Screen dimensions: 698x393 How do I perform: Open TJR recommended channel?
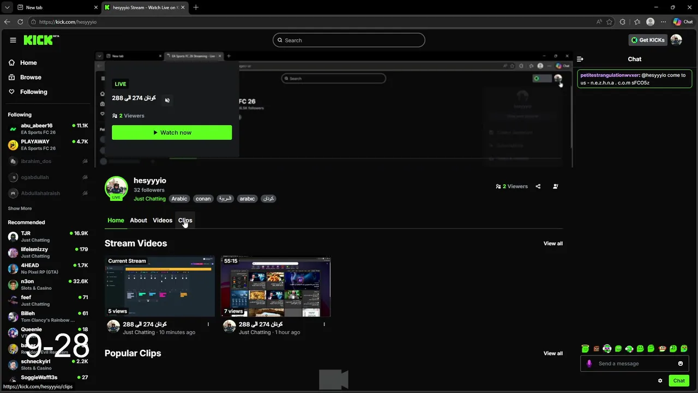coord(48,236)
